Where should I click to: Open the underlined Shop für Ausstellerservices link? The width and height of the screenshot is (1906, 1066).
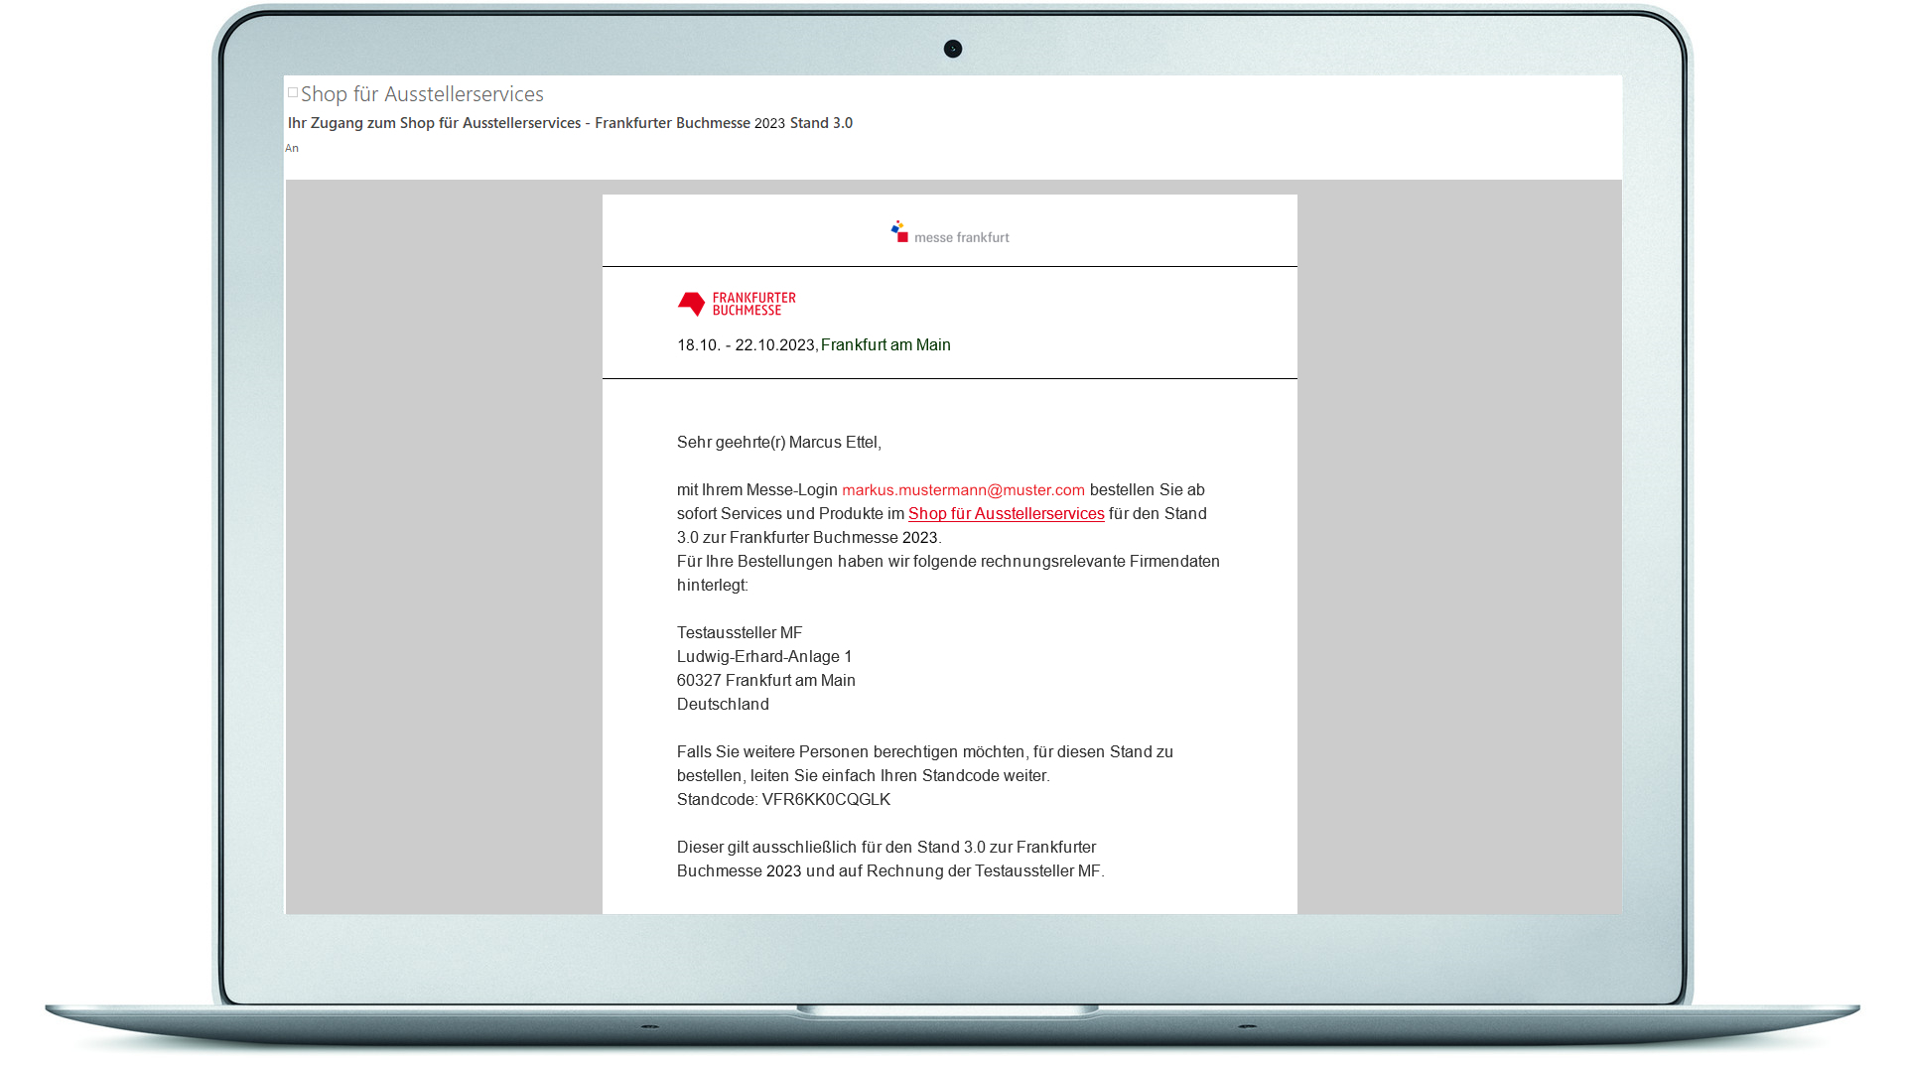coord(1006,514)
